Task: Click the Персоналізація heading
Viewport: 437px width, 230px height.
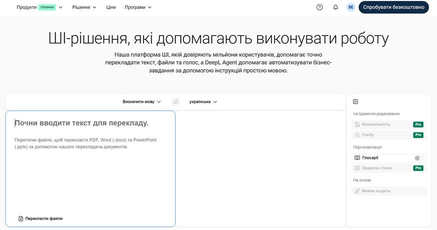Action: pyautogui.click(x=367, y=147)
